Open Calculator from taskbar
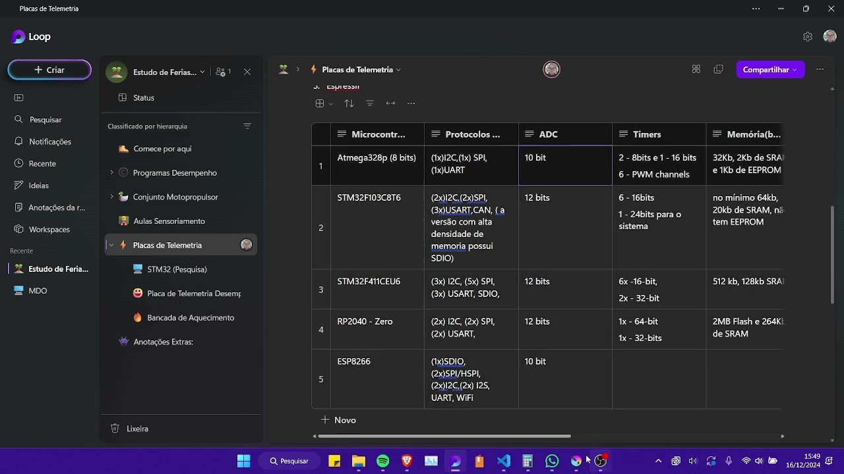 point(527,461)
